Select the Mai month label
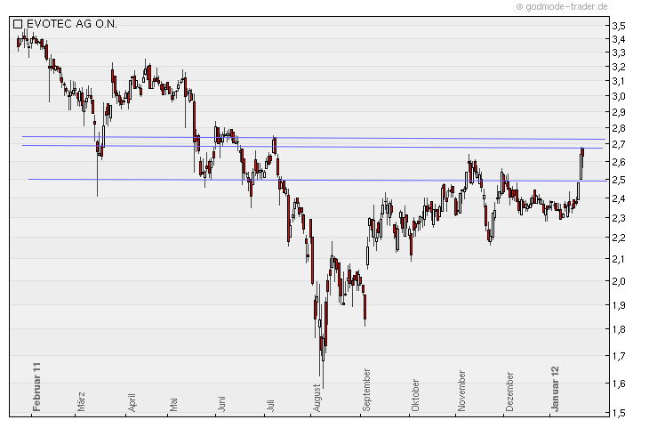649x428 pixels. click(x=173, y=405)
